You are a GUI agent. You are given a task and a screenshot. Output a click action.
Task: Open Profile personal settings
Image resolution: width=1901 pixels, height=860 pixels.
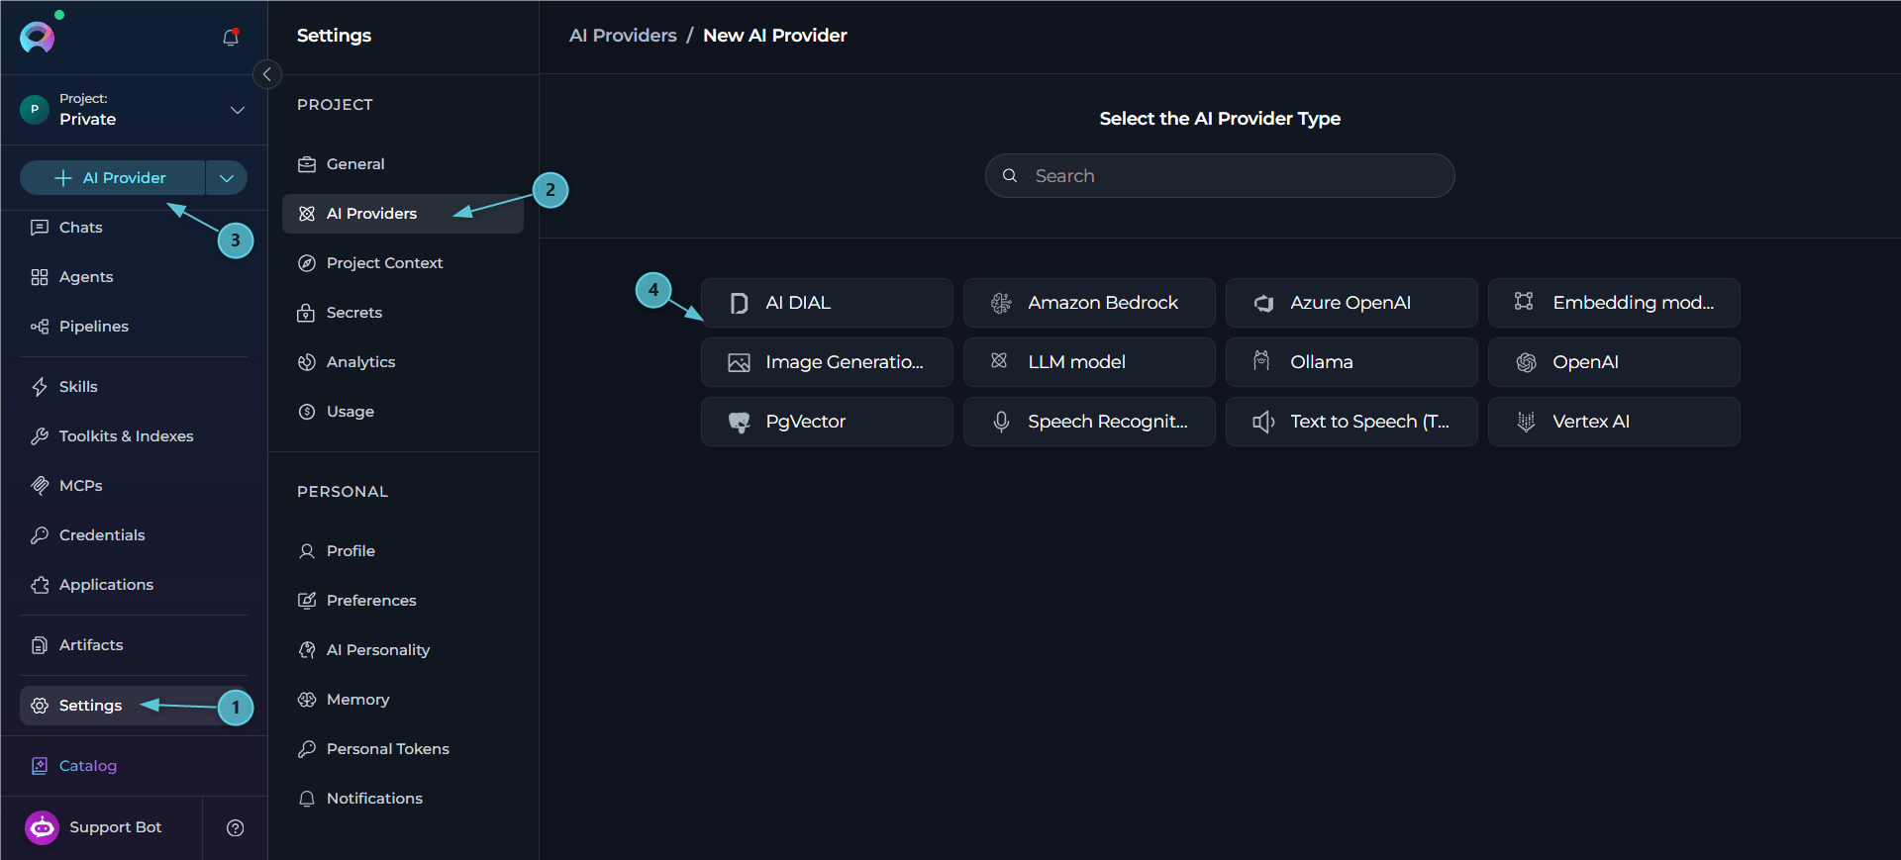[403, 551]
